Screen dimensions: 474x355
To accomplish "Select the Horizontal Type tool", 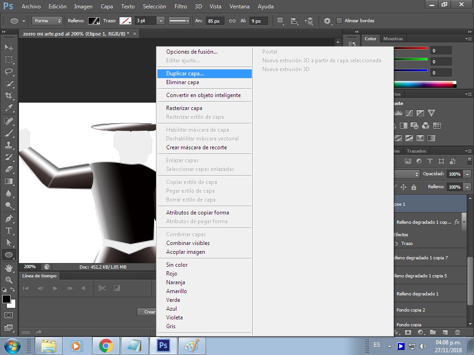I will tap(9, 231).
